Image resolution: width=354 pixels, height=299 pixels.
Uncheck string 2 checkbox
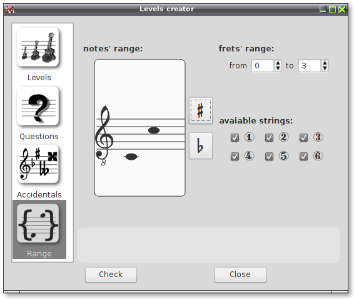[x=269, y=137]
